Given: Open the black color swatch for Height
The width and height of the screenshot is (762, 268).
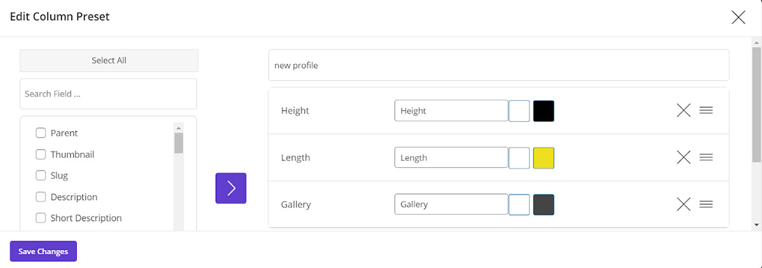Looking at the screenshot, I should (544, 111).
